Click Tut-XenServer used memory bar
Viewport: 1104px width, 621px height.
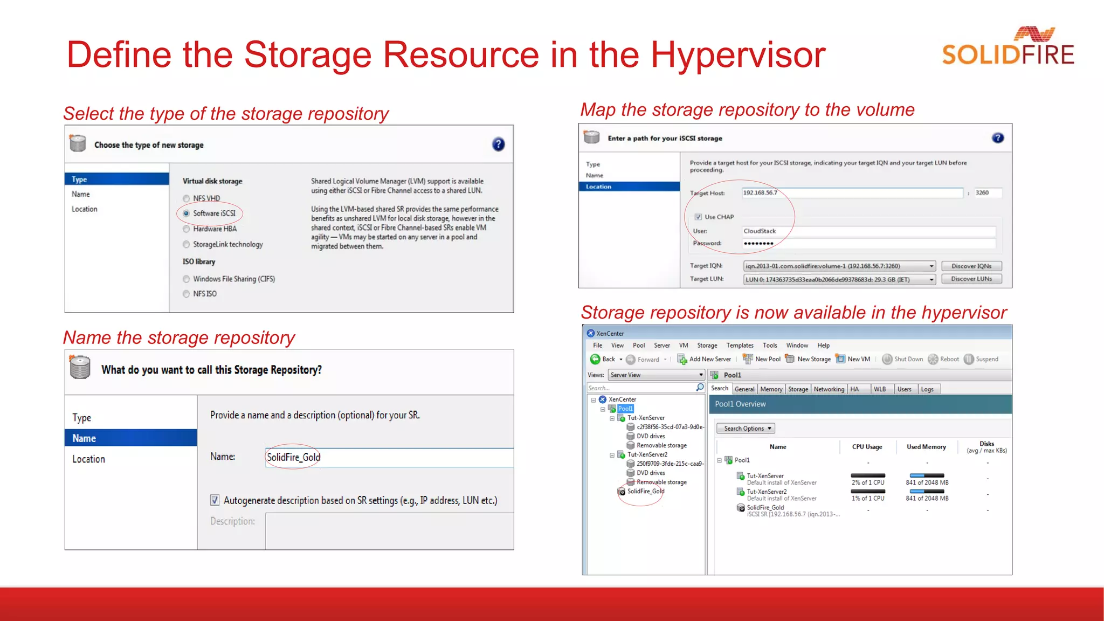pyautogui.click(x=927, y=475)
